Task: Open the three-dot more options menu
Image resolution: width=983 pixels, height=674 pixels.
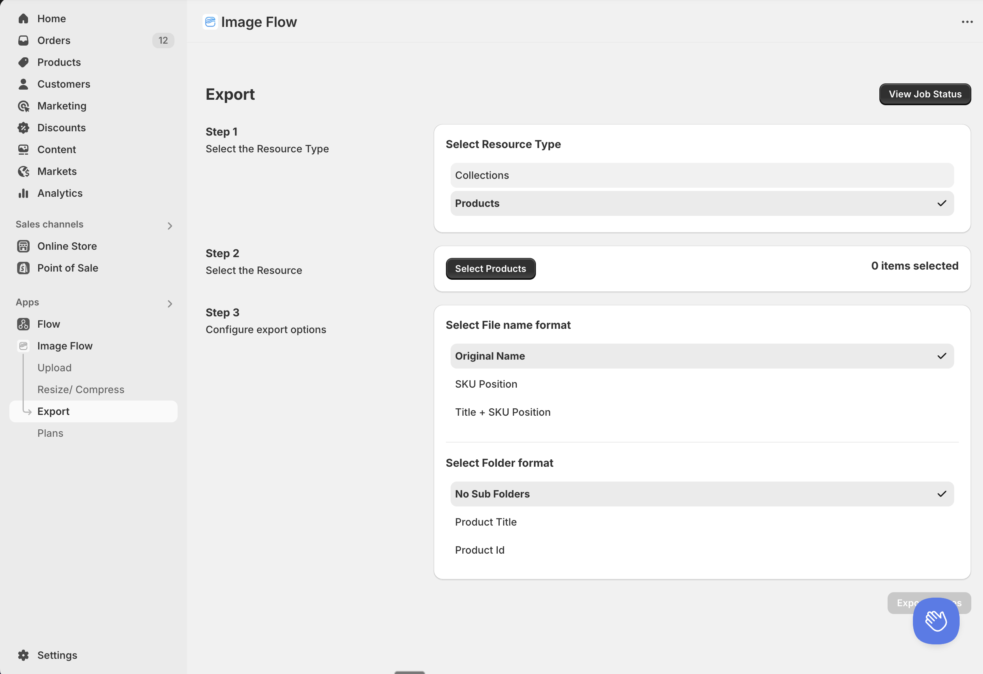Action: 967,22
